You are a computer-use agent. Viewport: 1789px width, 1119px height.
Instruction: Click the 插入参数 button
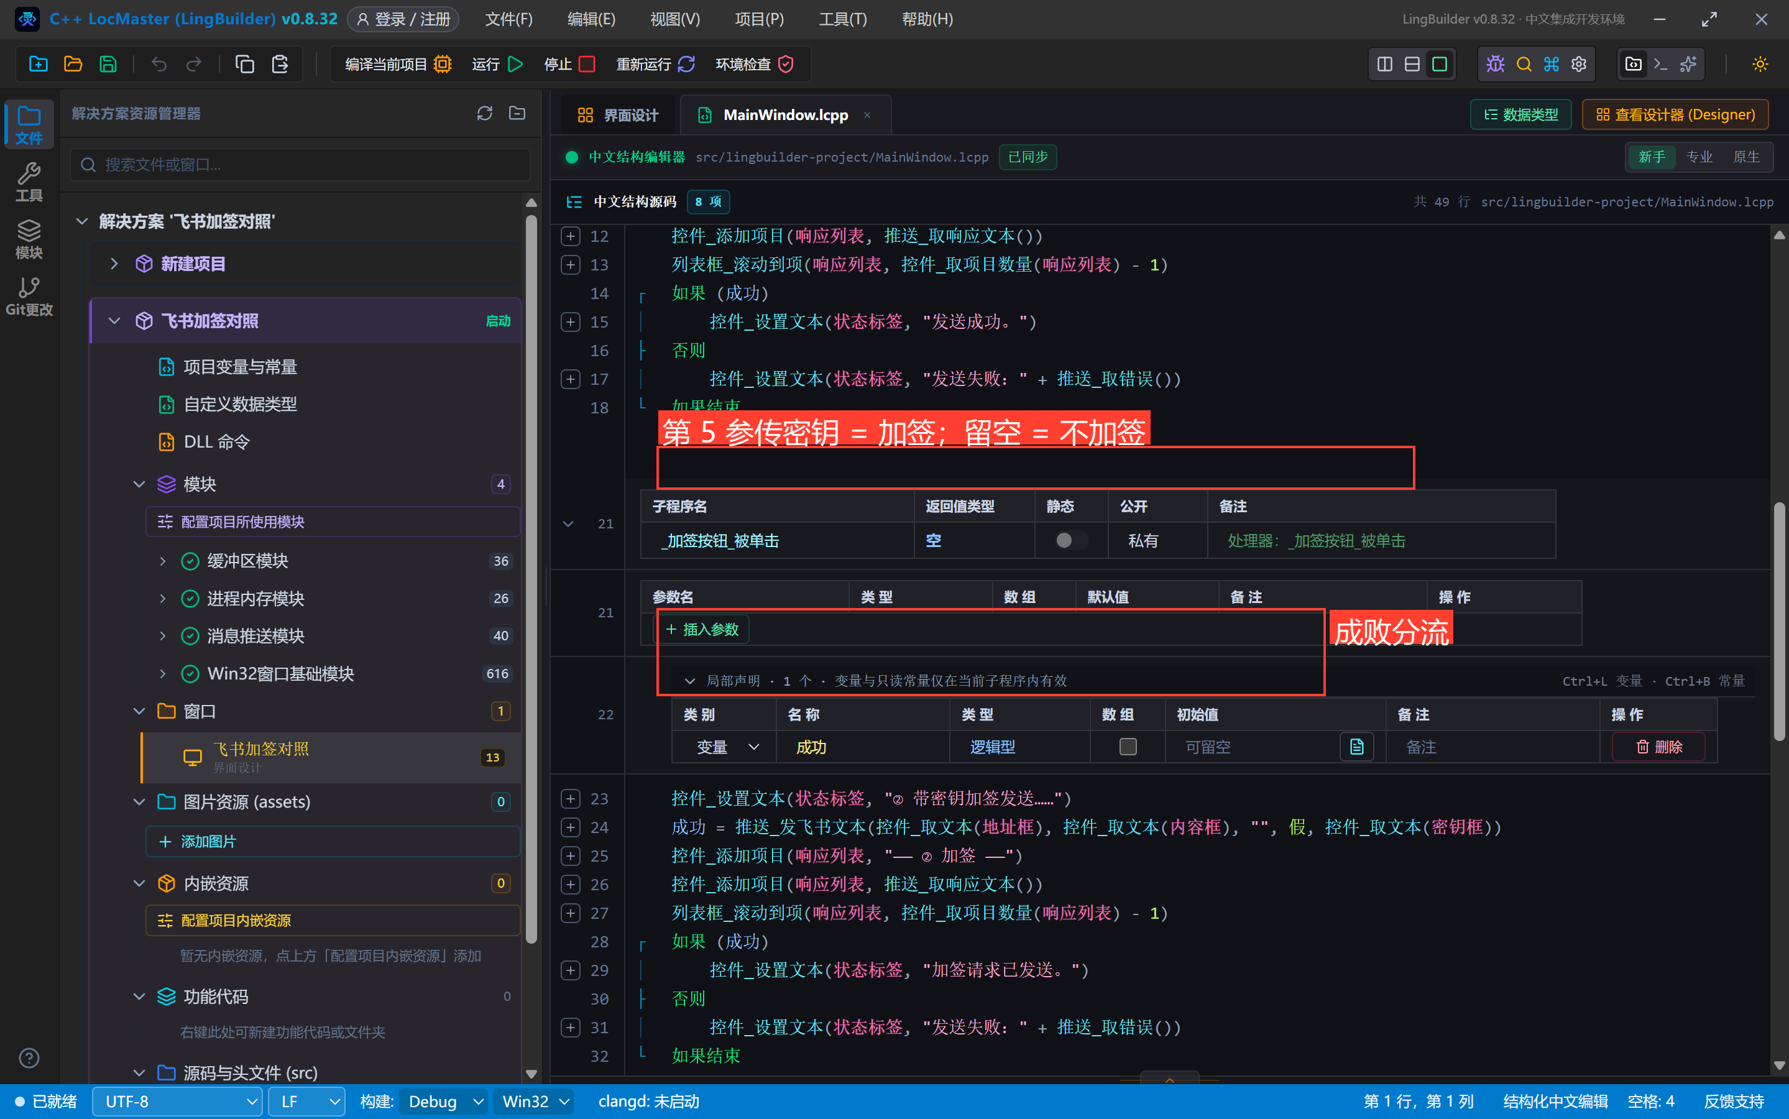pos(703,629)
